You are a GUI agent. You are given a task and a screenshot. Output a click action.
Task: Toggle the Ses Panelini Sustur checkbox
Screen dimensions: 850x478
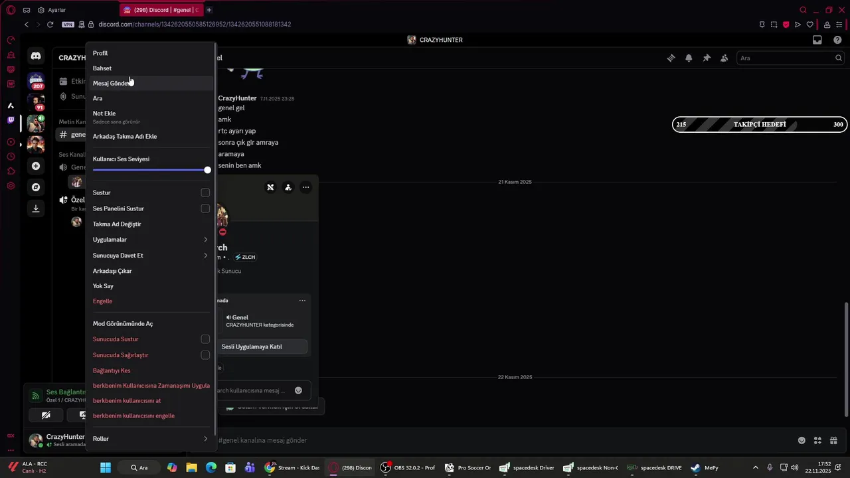[x=205, y=208]
